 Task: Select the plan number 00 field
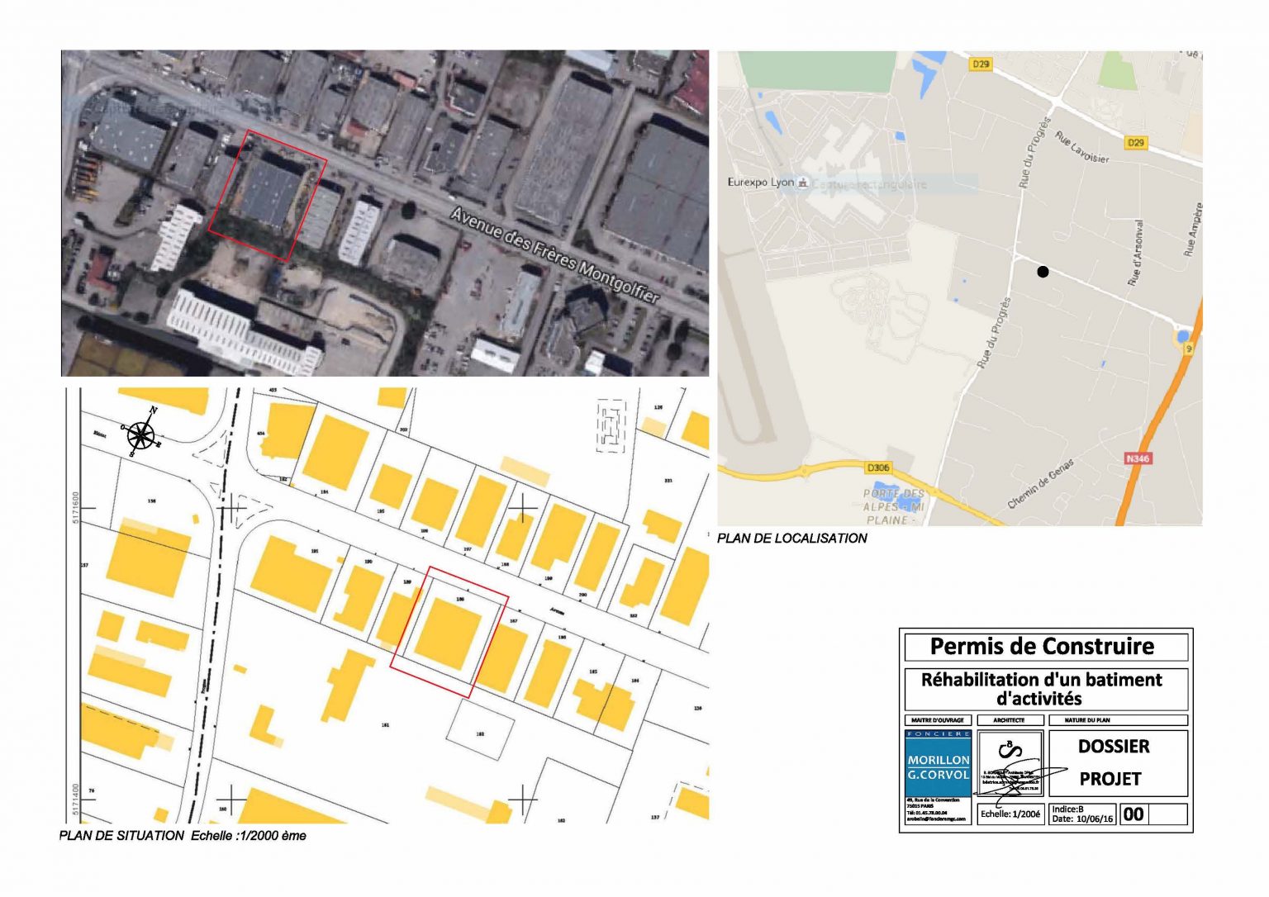point(1134,814)
